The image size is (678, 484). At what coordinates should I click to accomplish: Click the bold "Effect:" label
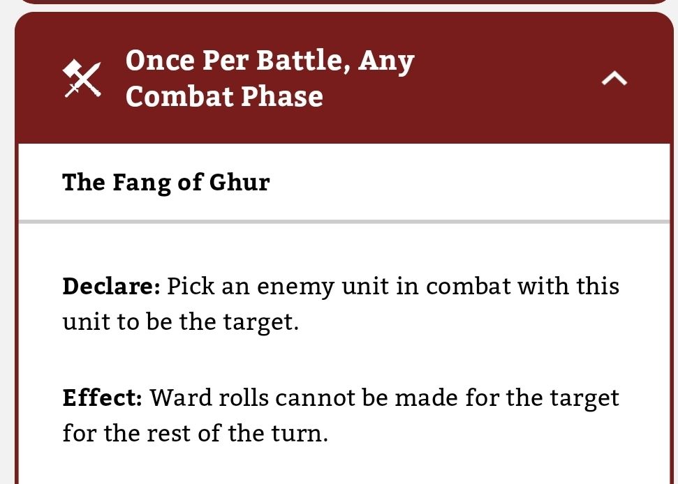click(x=102, y=398)
